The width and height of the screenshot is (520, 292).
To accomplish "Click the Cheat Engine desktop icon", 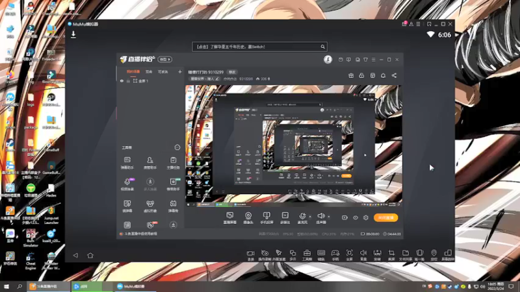I will coord(31,262).
